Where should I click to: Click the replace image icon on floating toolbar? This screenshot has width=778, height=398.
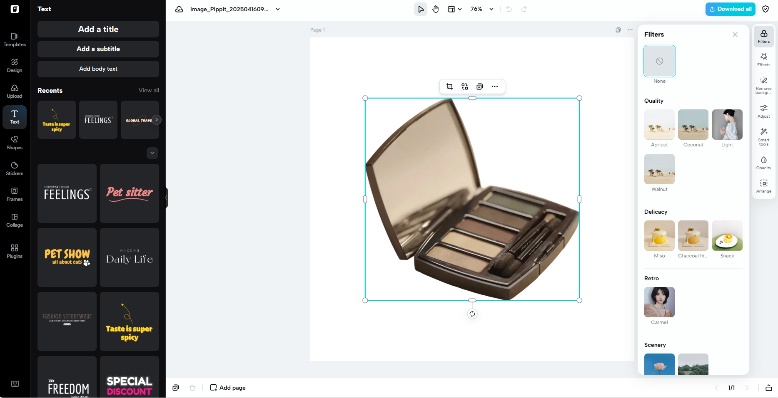click(465, 87)
